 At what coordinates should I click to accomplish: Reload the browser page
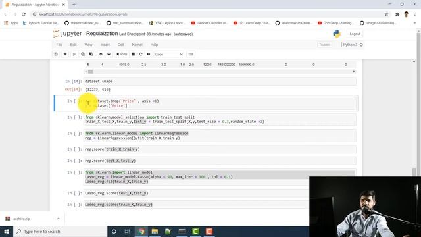tap(24, 14)
